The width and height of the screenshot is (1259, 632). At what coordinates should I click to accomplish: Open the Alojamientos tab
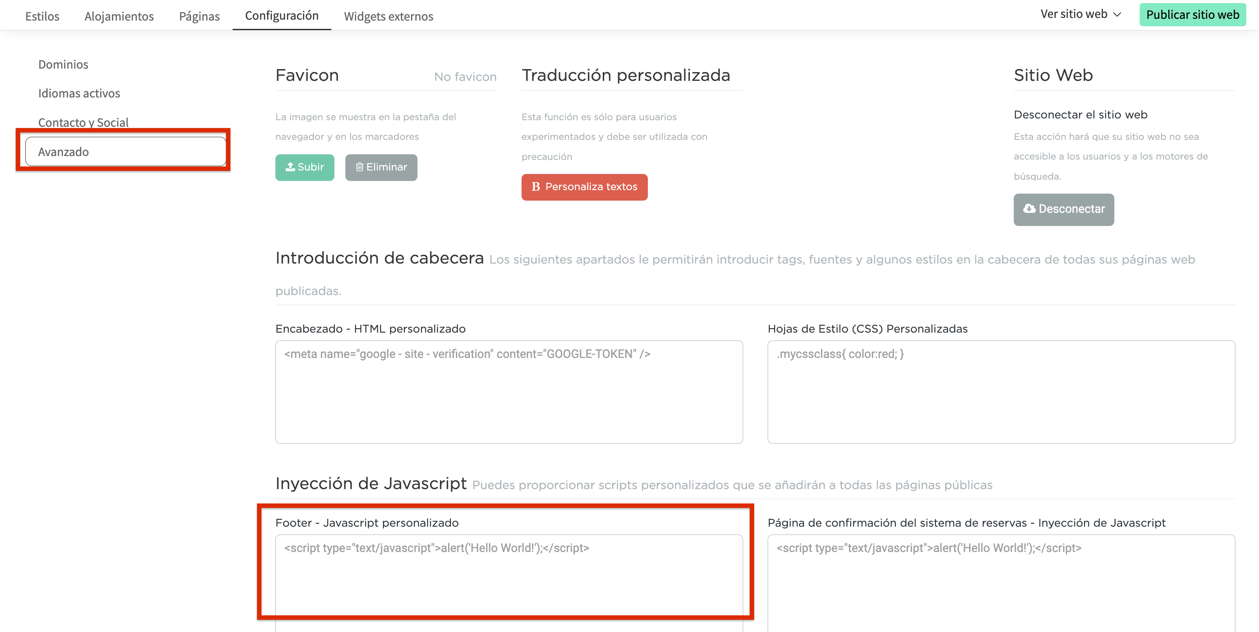tap(119, 16)
